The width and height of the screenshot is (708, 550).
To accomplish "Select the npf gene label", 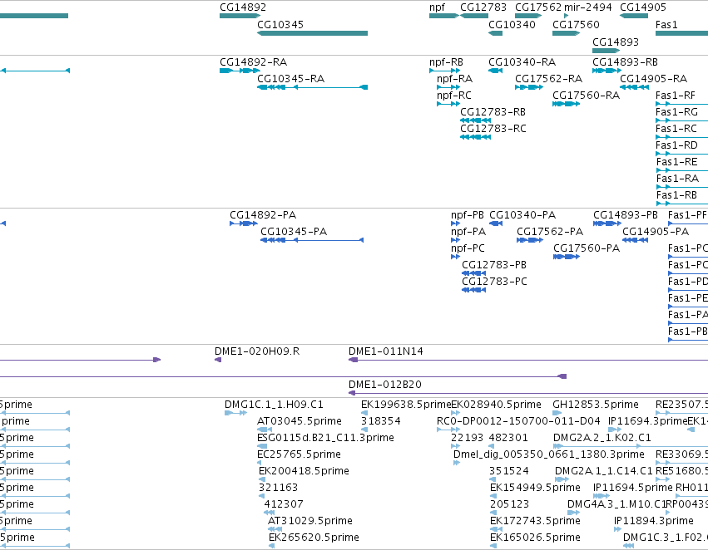I will [437, 7].
